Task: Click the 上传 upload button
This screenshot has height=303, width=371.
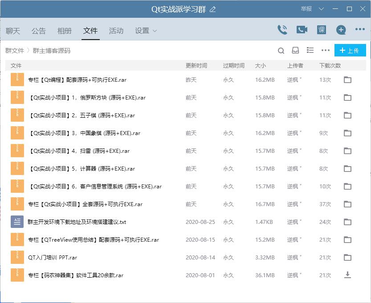Action: pos(350,50)
